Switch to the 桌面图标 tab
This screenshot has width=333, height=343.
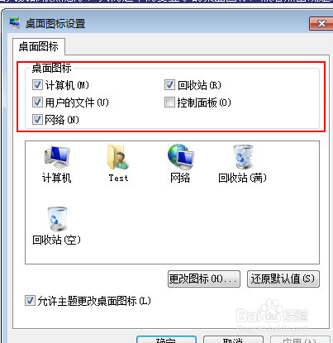click(39, 46)
